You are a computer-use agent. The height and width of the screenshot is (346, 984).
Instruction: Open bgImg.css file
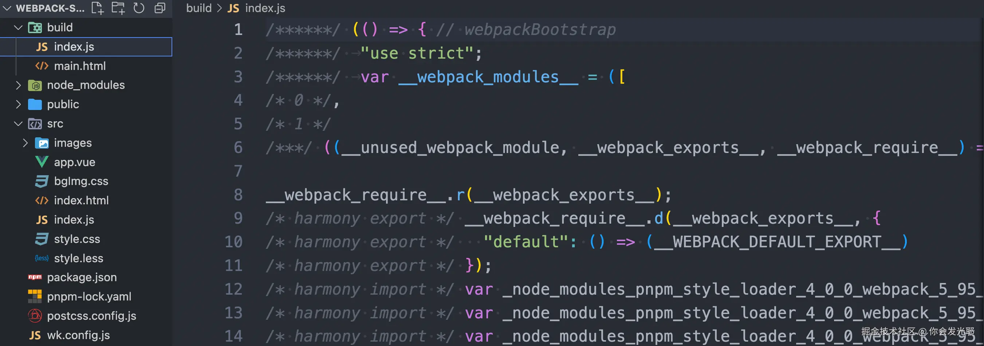click(x=81, y=181)
